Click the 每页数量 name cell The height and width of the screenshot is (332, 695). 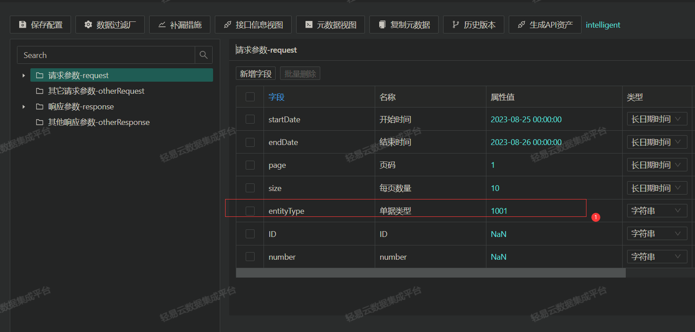[431, 188]
